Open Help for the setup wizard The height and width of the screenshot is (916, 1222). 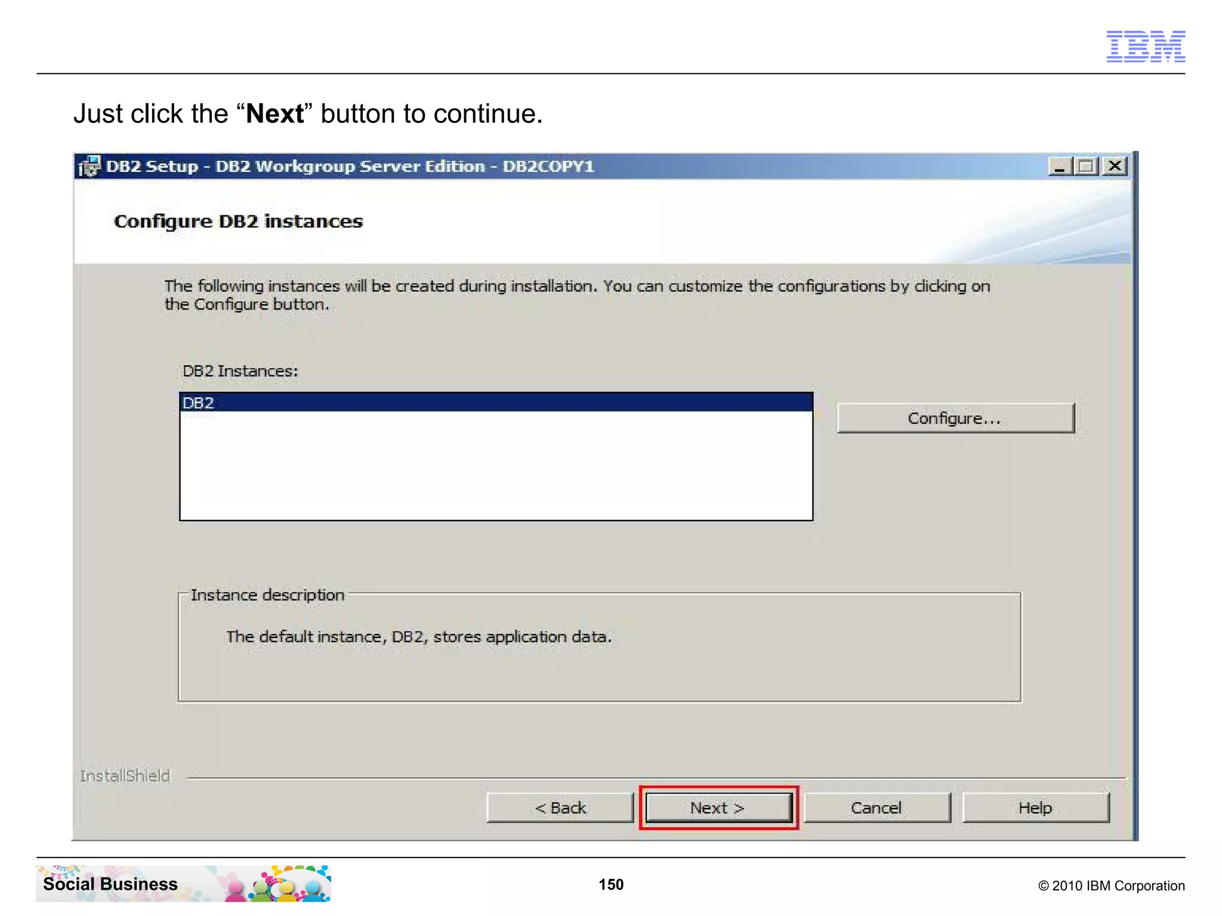pos(1035,807)
